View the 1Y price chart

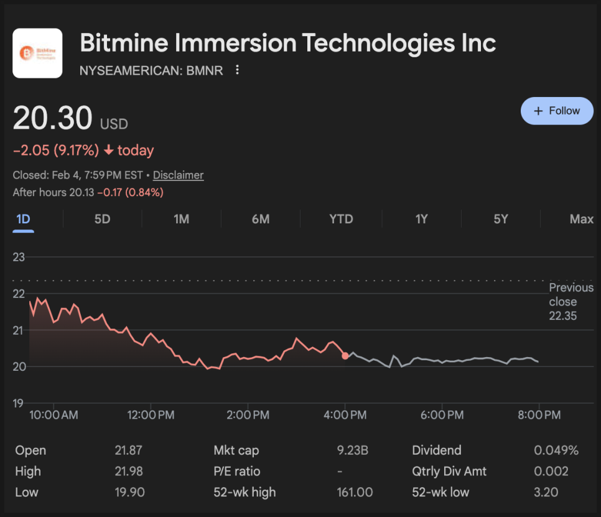click(421, 219)
